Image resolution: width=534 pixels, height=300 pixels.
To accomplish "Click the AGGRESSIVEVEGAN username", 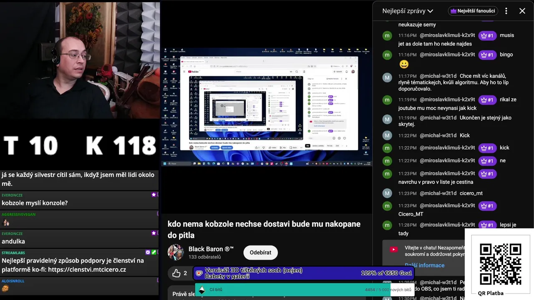I will pos(18,214).
